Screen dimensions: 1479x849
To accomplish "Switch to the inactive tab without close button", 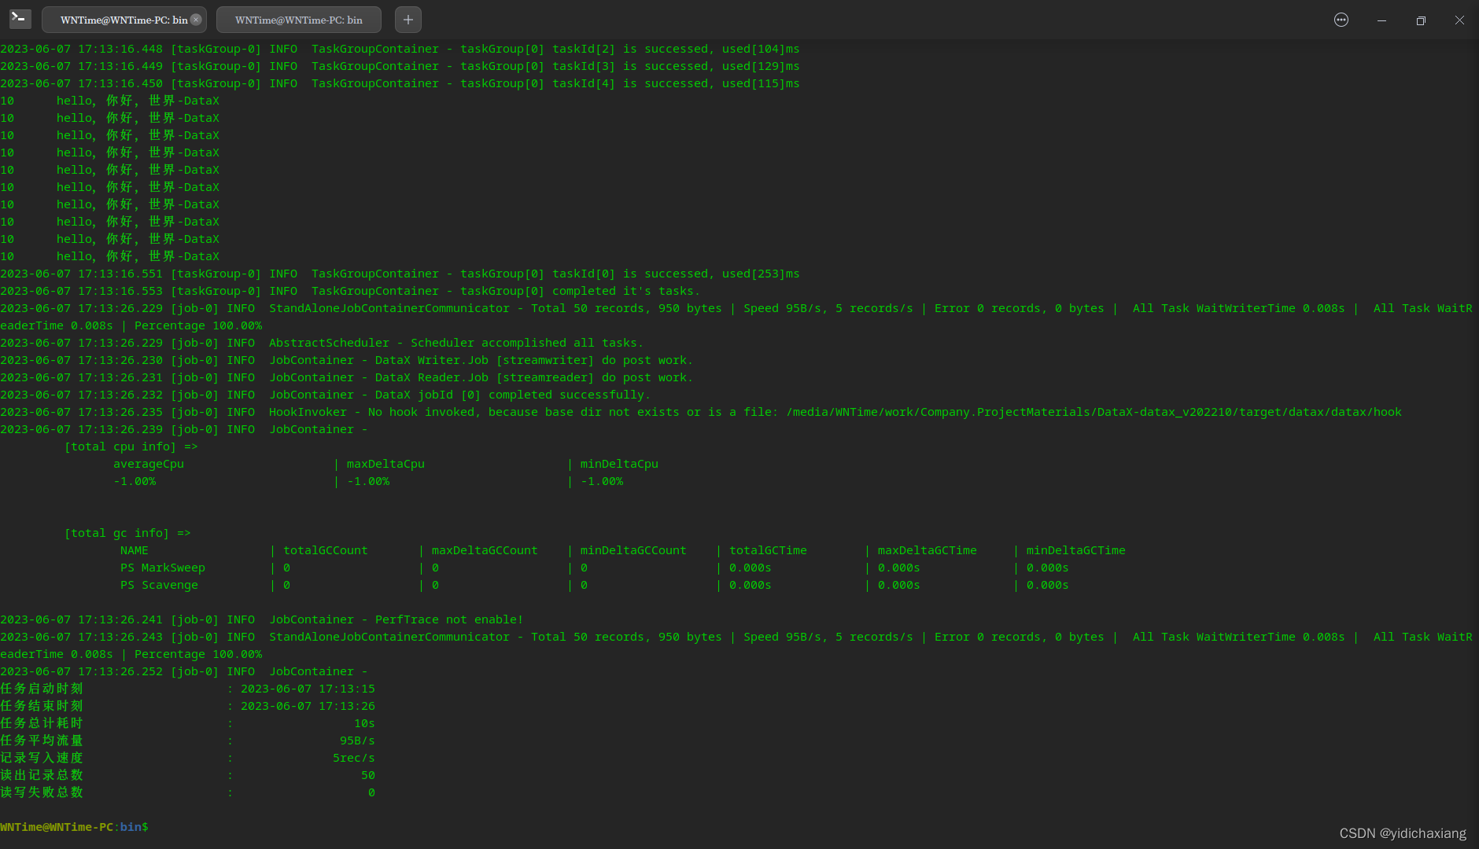I will pyautogui.click(x=299, y=20).
